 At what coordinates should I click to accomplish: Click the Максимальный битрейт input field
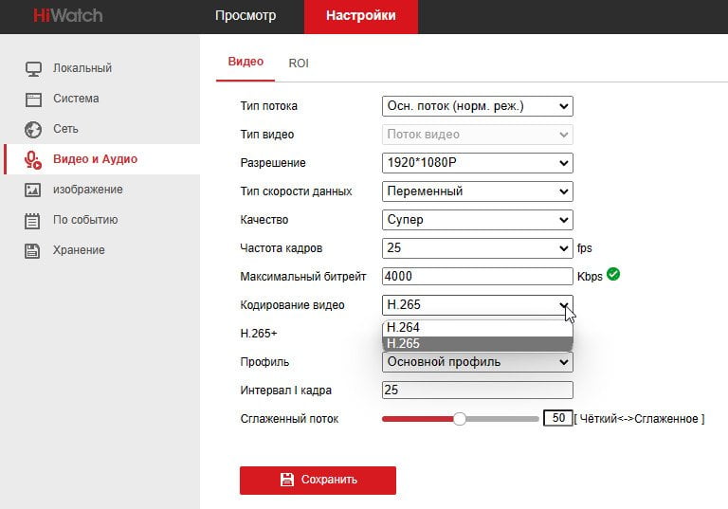[478, 277]
